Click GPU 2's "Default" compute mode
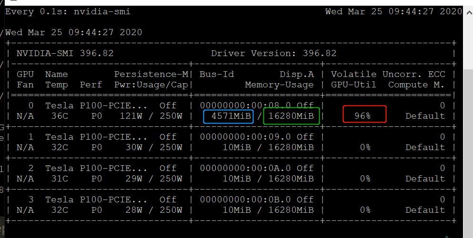Image resolution: width=473 pixels, height=238 pixels. tap(425, 179)
